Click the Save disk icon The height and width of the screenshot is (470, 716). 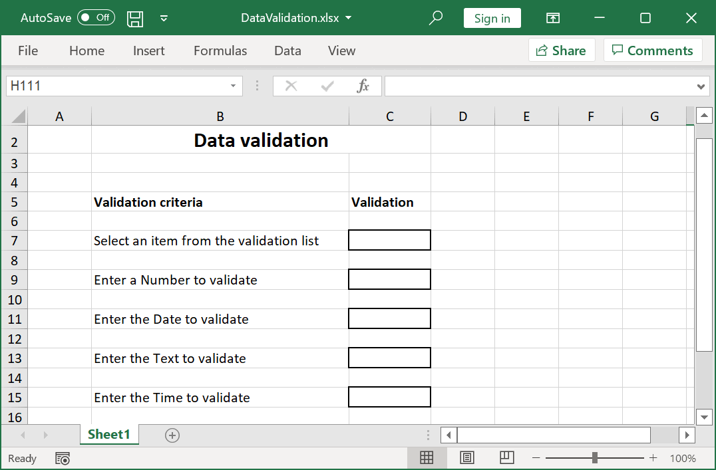[135, 19]
